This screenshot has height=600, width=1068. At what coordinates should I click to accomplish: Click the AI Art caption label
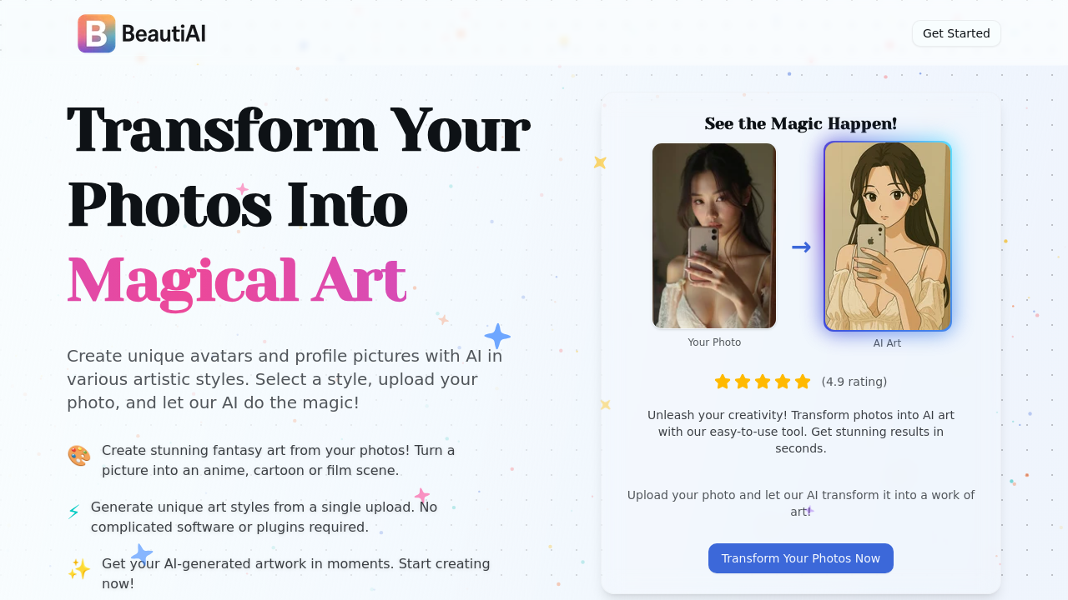coord(887,343)
